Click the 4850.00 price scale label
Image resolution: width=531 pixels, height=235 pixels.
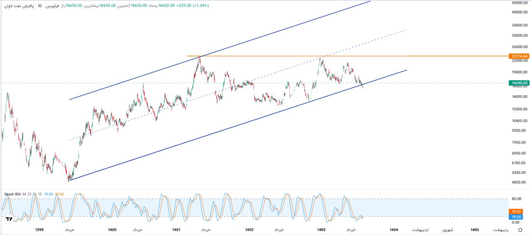click(x=519, y=182)
